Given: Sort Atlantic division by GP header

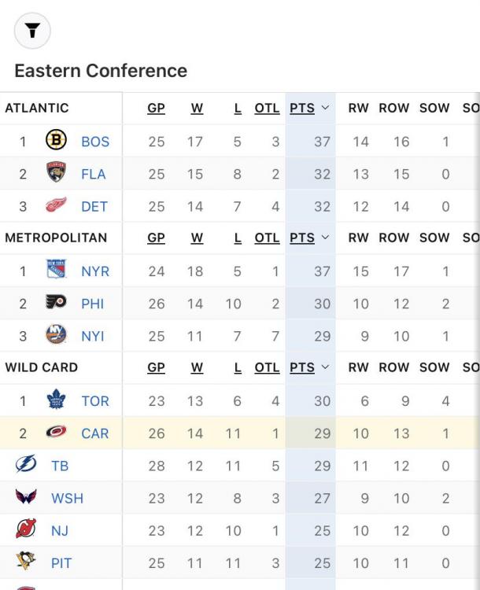Looking at the screenshot, I should 157,109.
